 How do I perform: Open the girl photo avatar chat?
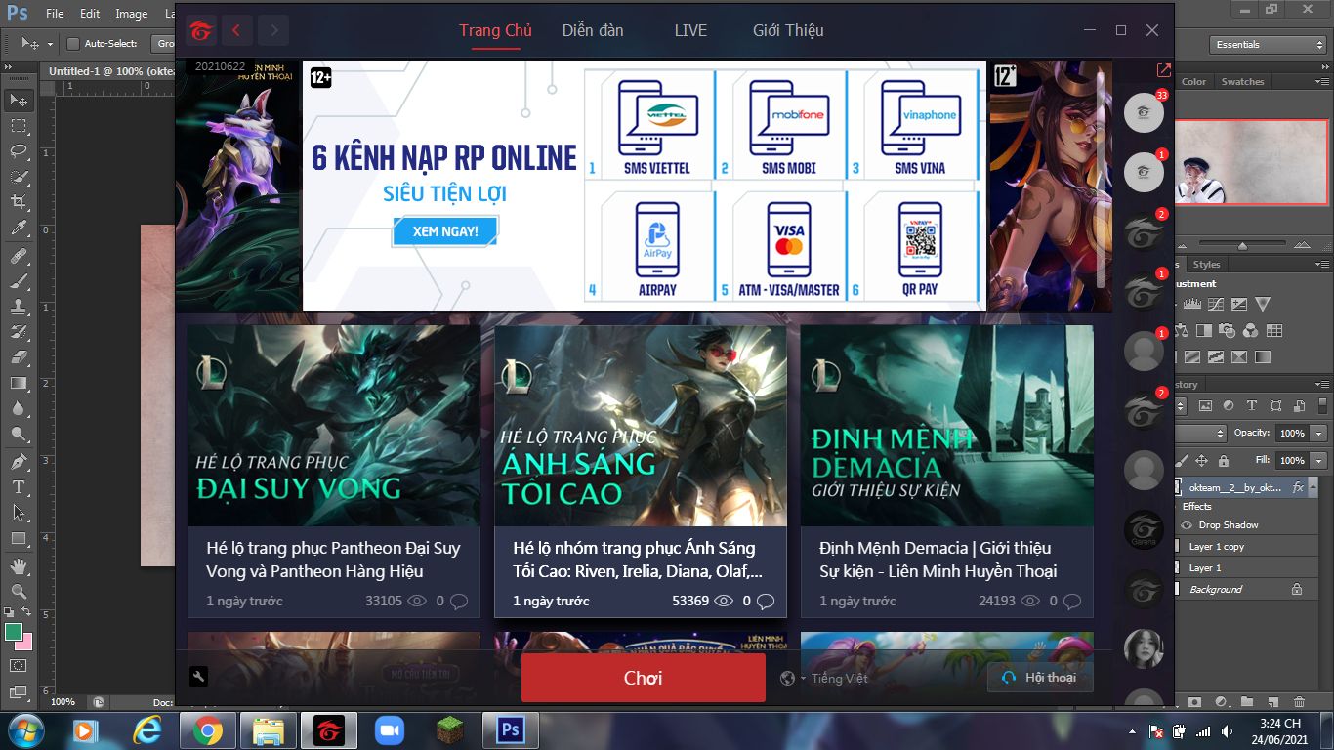pos(1144,648)
